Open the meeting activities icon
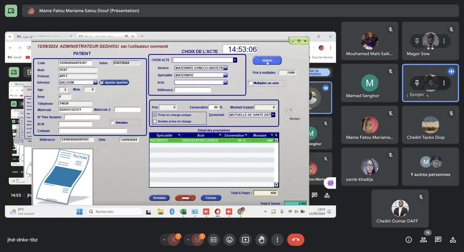This screenshot has height=252, width=464. [x=453, y=240]
